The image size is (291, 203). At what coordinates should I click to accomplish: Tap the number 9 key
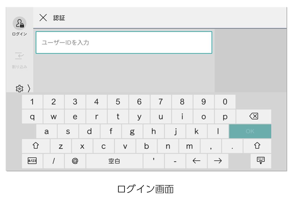tap(204, 102)
